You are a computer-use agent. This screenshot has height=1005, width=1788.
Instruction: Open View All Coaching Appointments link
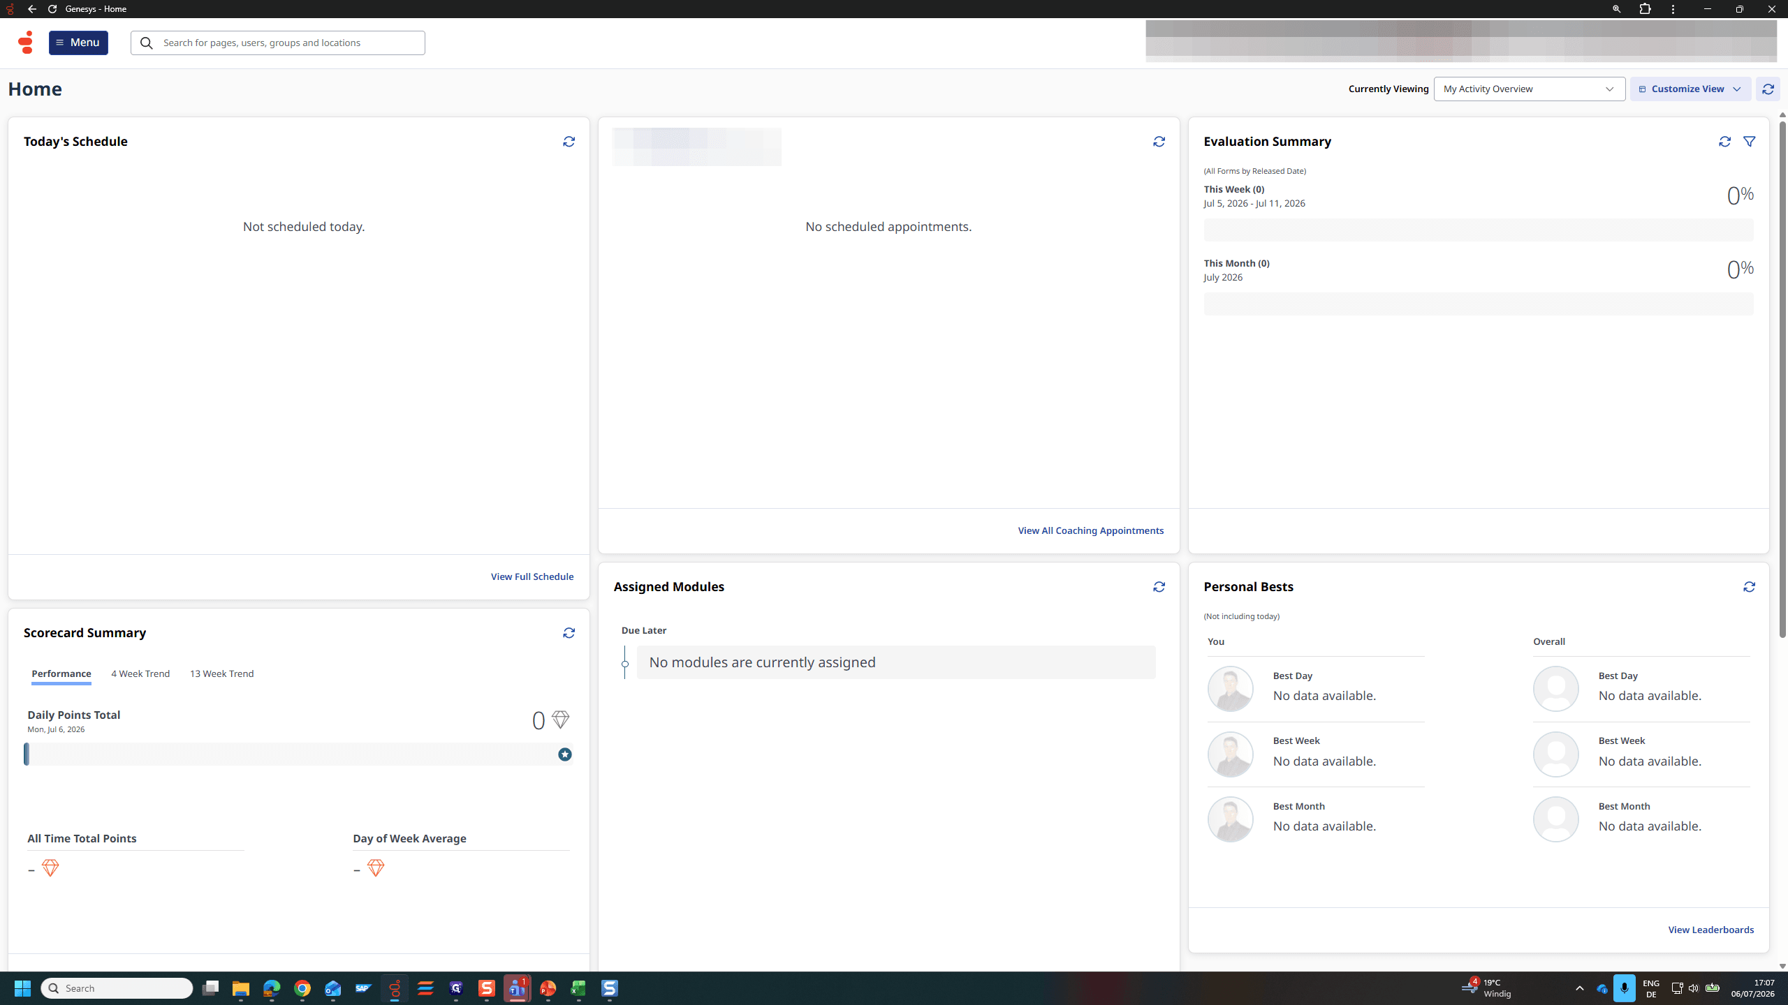1091,530
